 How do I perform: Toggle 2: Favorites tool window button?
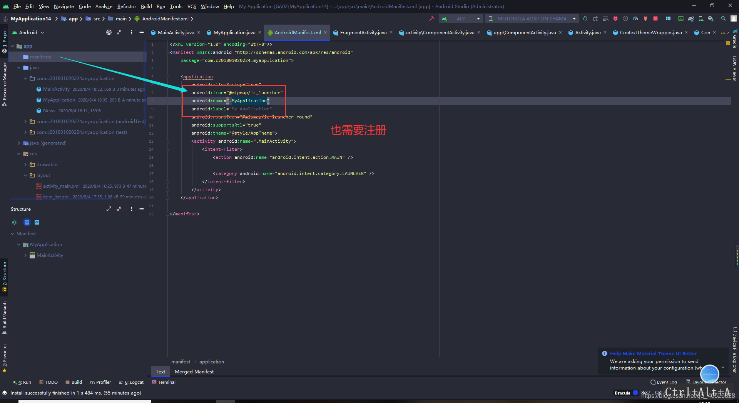(x=4, y=358)
